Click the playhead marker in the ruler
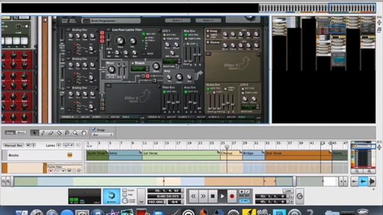This screenshot has height=215, width=383. 227,147
